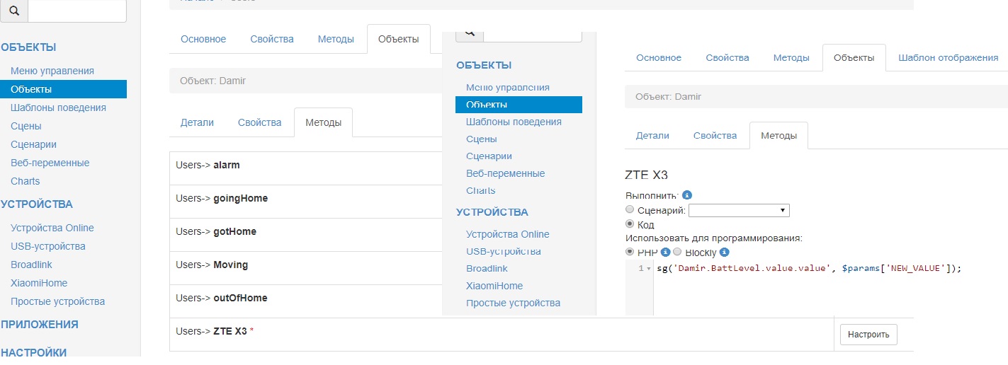
Task: Choose the PHP radio option
Action: click(x=630, y=252)
